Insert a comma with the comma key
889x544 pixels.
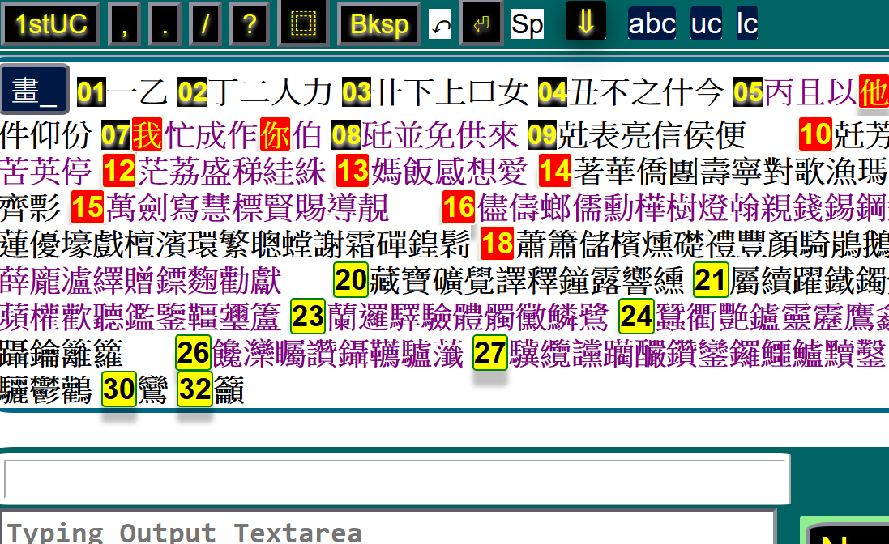click(x=124, y=23)
